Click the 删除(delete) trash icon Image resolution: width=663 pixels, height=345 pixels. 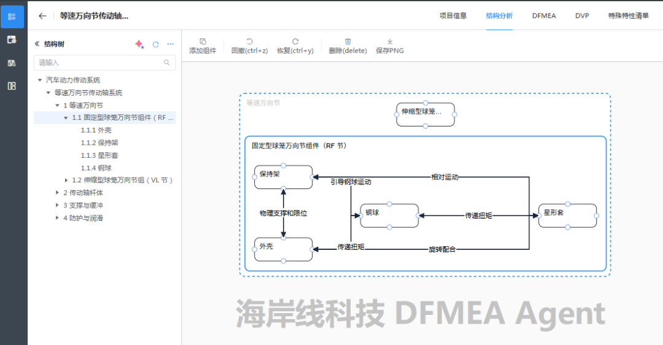[348, 41]
